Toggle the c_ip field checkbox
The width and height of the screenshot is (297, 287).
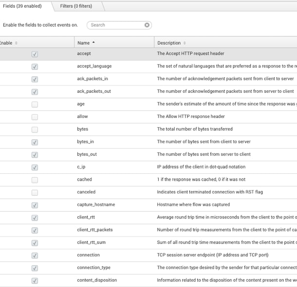[35, 168]
